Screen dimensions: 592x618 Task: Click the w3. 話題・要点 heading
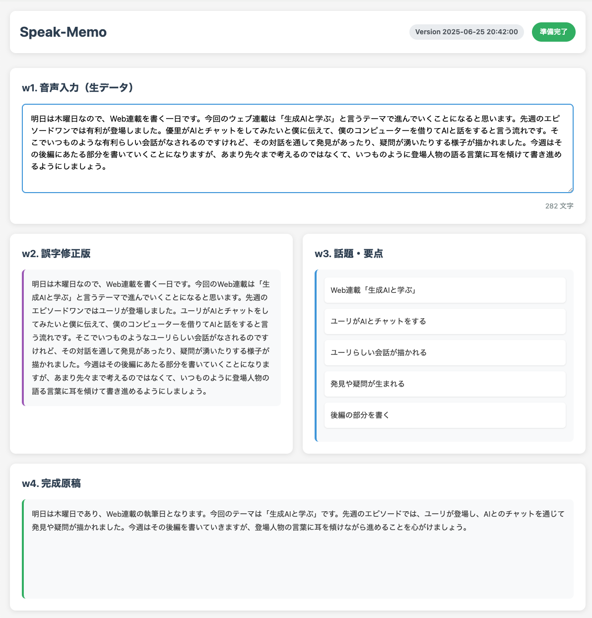pos(349,254)
